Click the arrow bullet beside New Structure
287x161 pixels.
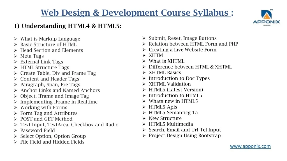point(144,119)
